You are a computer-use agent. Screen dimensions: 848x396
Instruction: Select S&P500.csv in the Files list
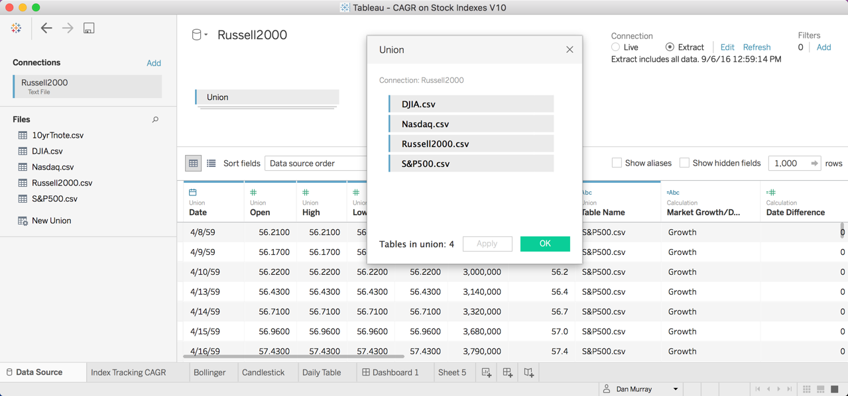point(54,199)
